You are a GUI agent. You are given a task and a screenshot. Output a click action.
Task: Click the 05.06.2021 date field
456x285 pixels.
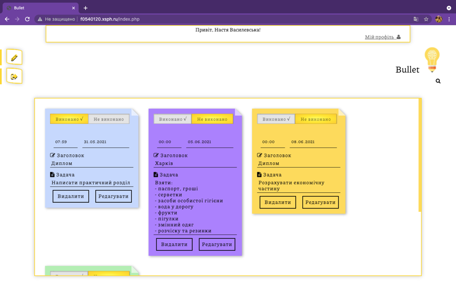(x=210, y=142)
